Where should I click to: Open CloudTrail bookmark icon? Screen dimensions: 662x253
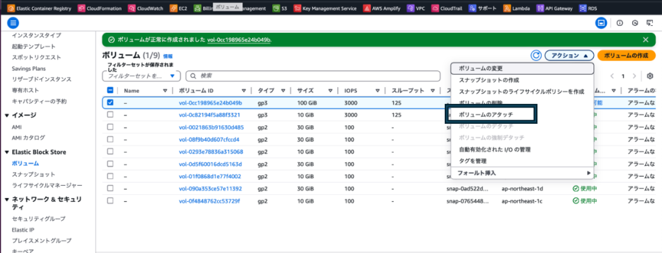click(435, 8)
